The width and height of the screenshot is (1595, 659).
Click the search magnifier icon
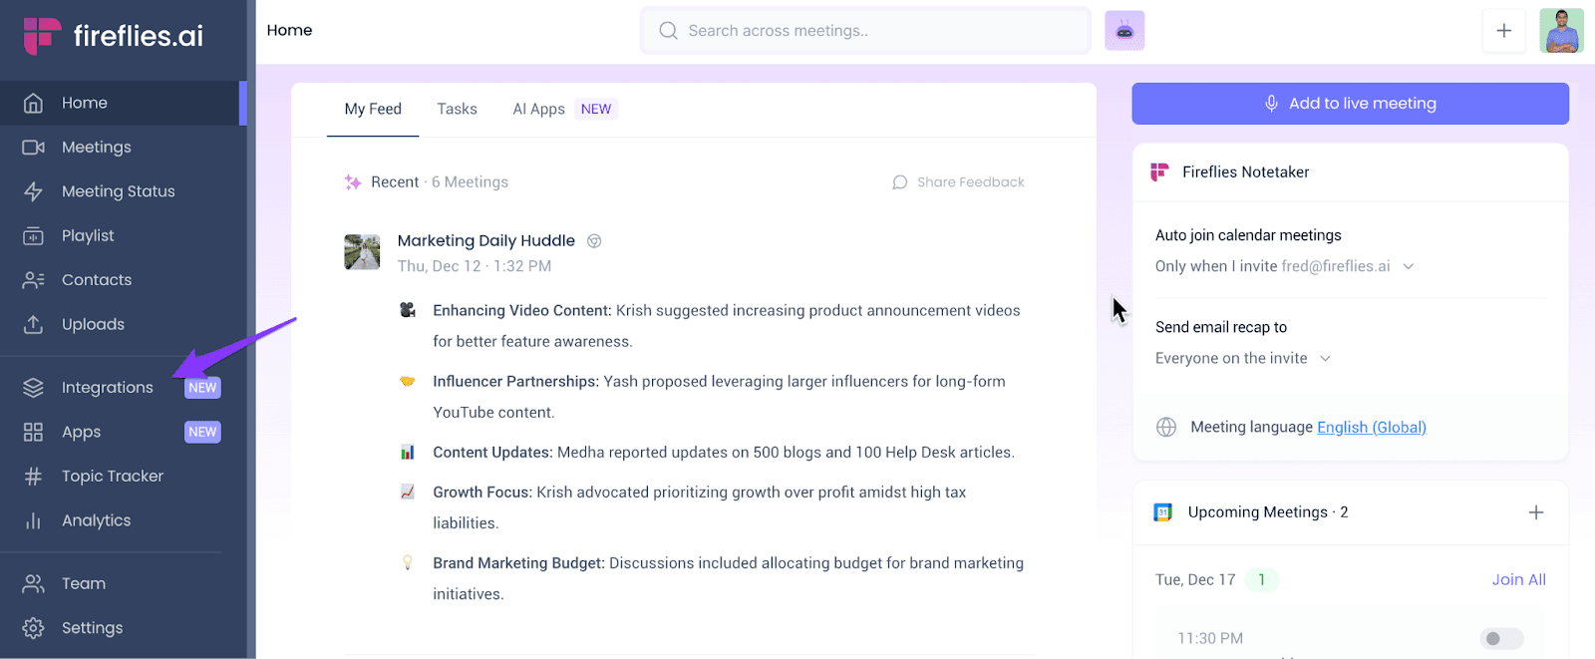point(668,31)
